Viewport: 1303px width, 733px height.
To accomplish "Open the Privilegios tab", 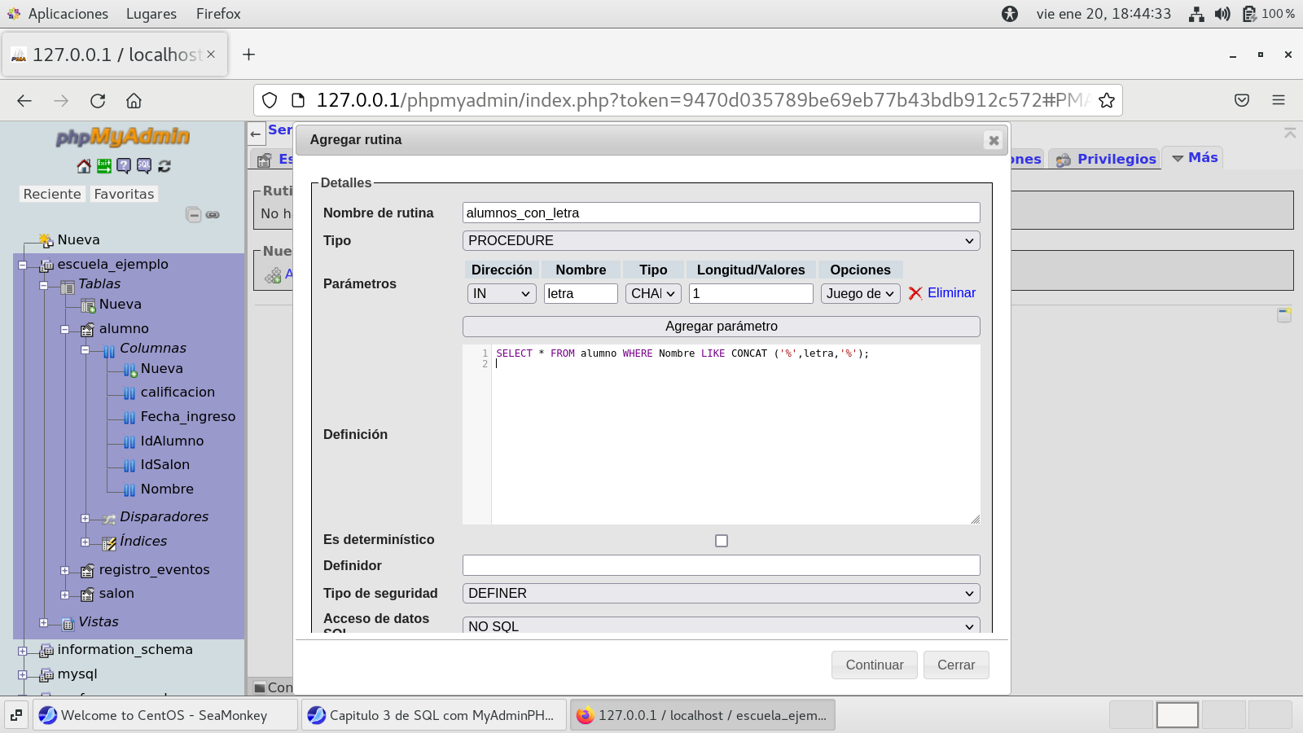I will click(x=1106, y=159).
